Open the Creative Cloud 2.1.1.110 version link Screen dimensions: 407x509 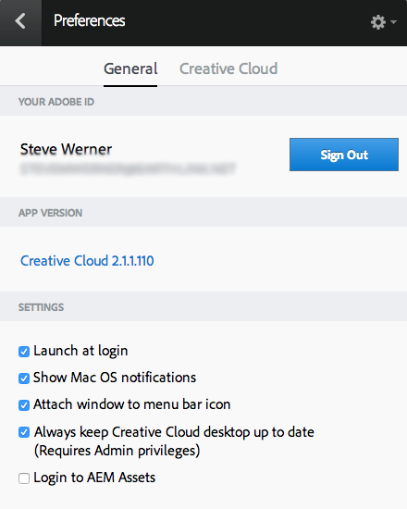87,261
